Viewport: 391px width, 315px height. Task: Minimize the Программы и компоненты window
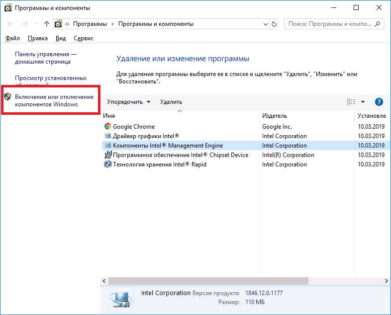(x=334, y=8)
